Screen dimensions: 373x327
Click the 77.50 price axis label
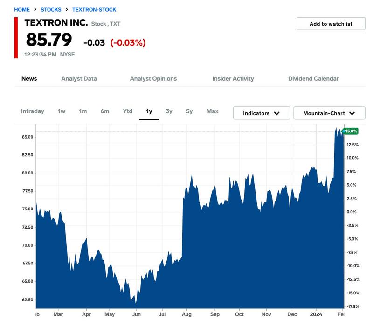[28, 191]
